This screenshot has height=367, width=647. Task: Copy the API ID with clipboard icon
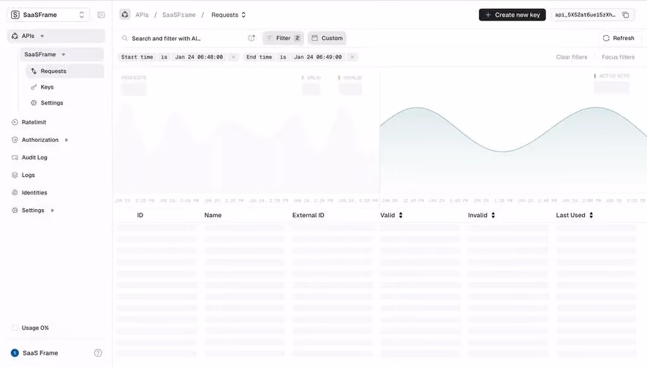(626, 15)
